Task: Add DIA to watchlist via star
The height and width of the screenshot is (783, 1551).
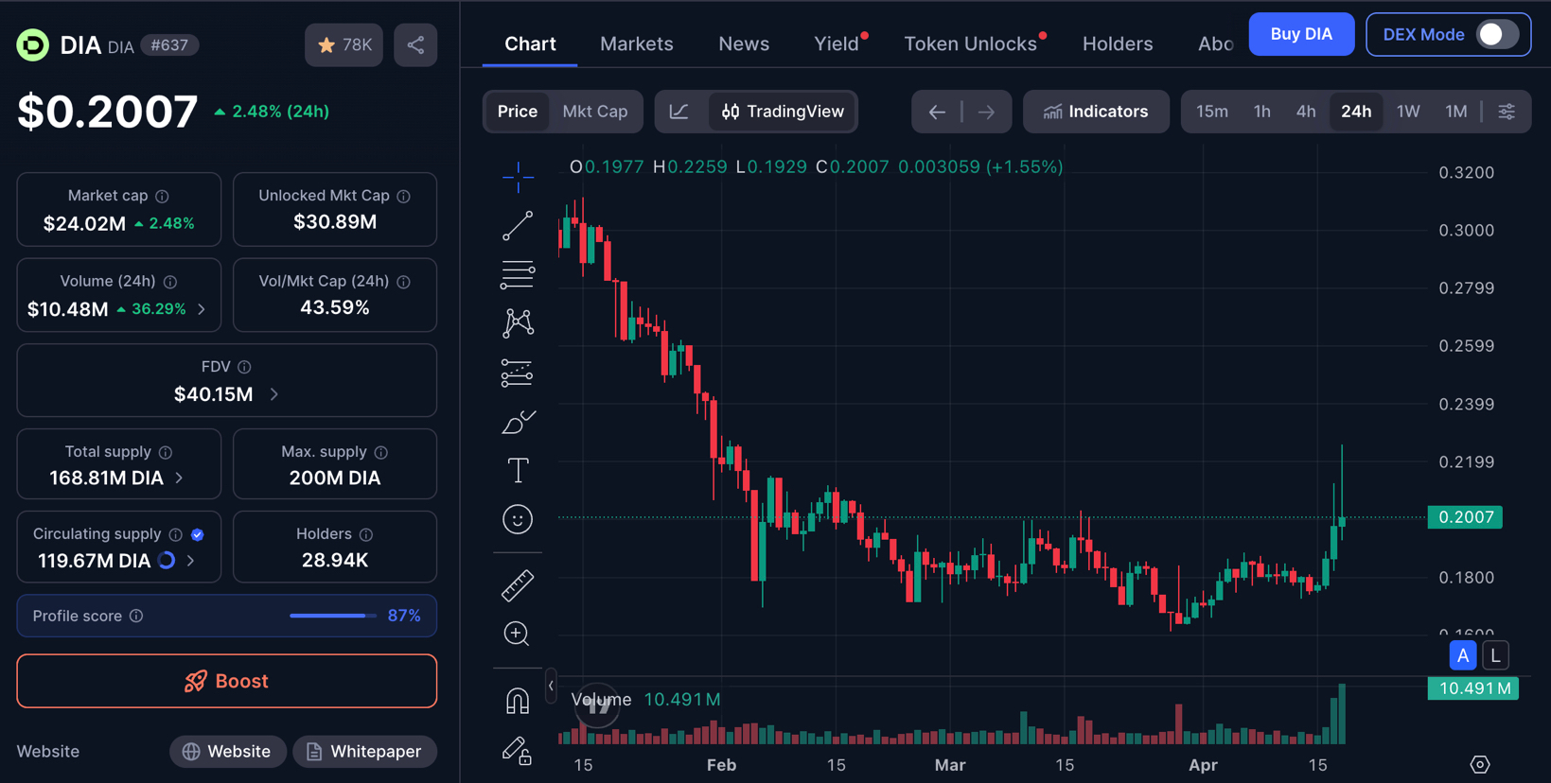Action: tap(344, 44)
